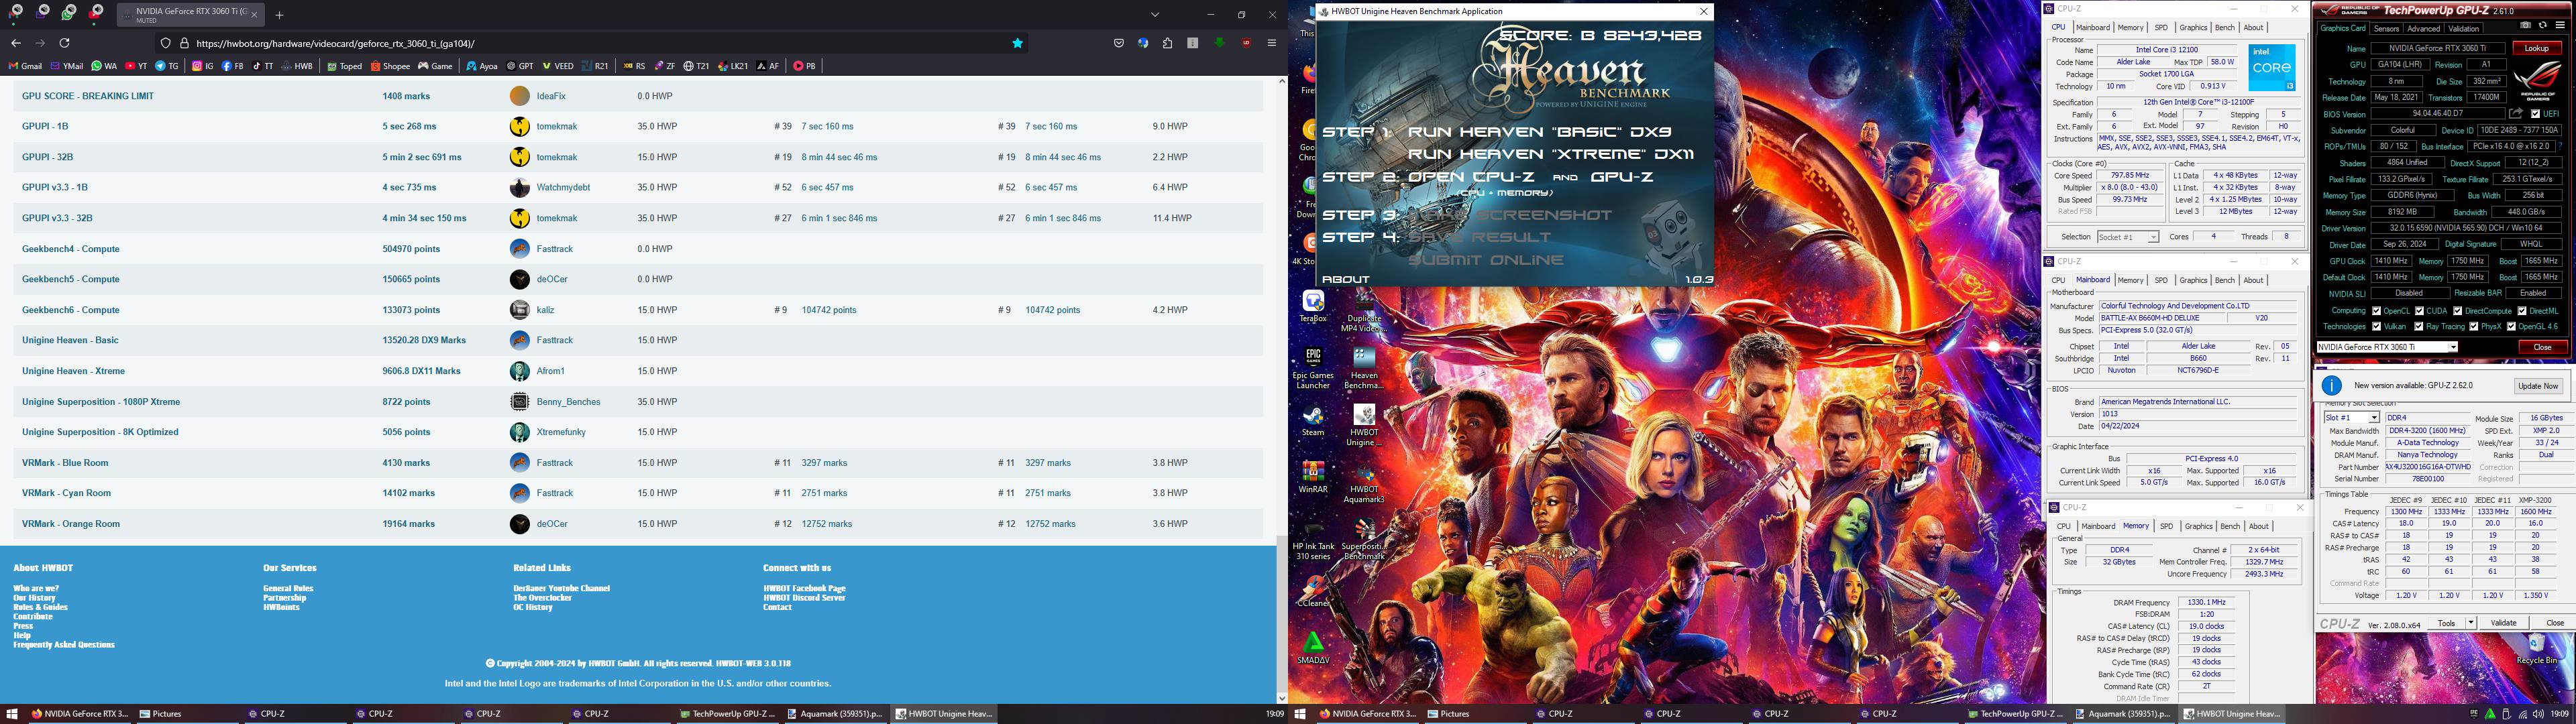2576x724 pixels.
Task: Click the Firefox page reload icon
Action: (x=65, y=43)
